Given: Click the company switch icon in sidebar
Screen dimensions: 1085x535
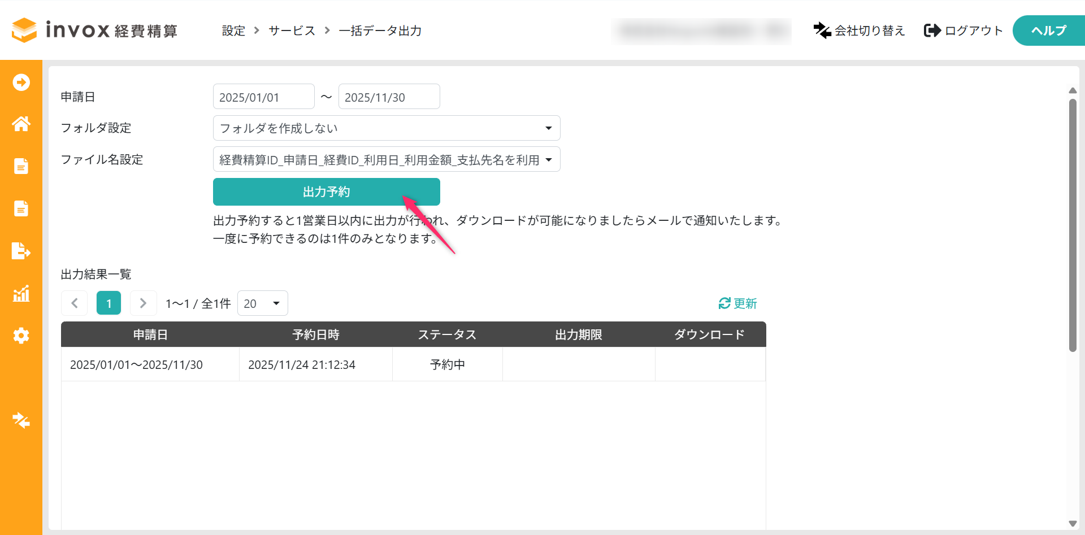Looking at the screenshot, I should coord(21,420).
